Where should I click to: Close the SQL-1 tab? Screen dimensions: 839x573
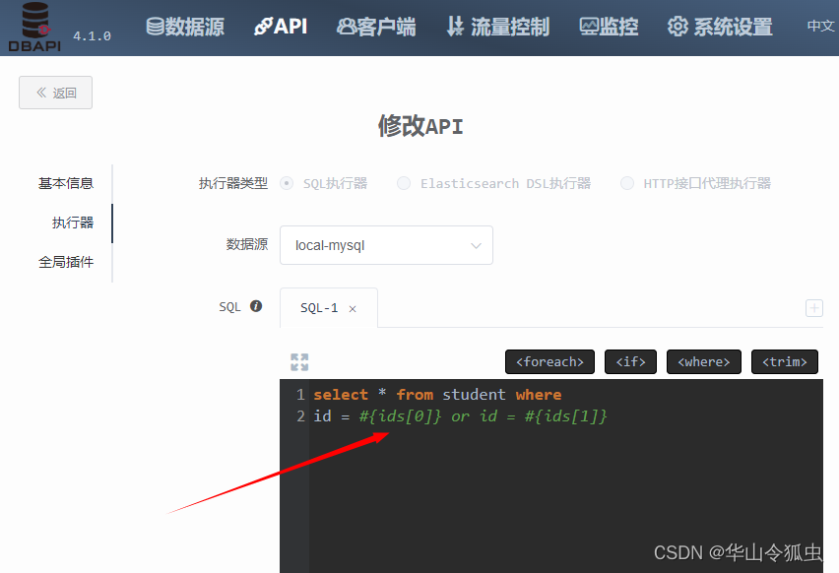pyautogui.click(x=352, y=308)
